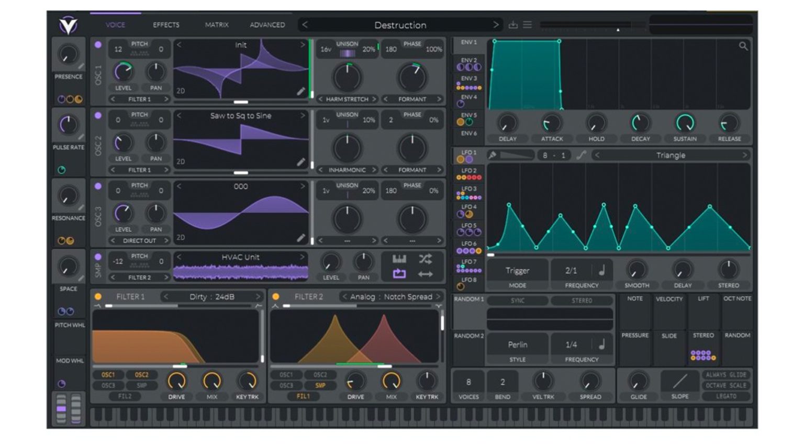Open the Triangle LFO shape dropdown

click(x=673, y=155)
